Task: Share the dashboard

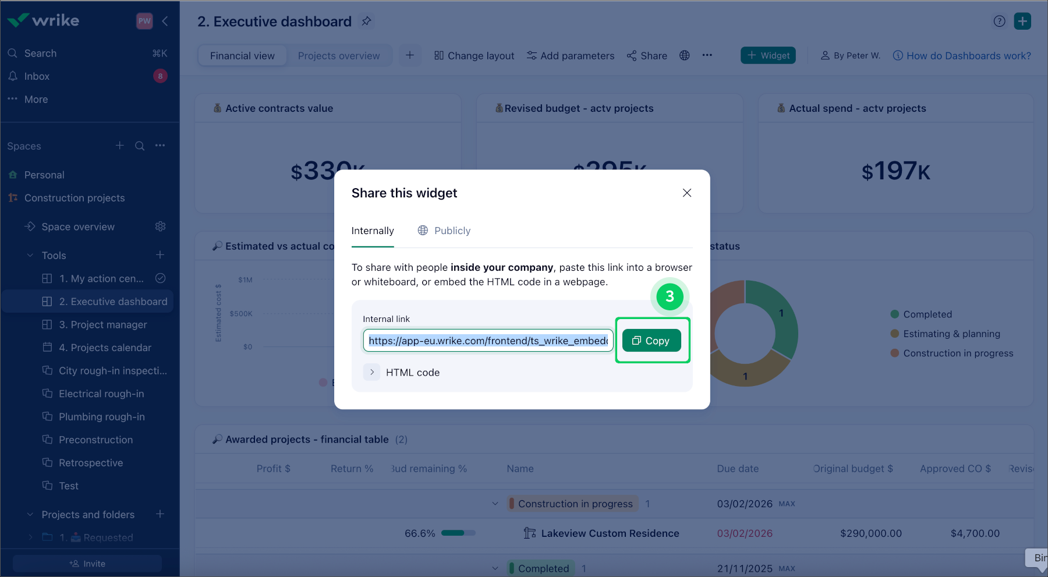Action: [x=647, y=56]
